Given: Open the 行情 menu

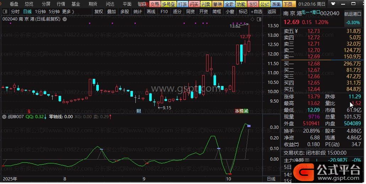Looking at the screenshot, I should point(61,4).
